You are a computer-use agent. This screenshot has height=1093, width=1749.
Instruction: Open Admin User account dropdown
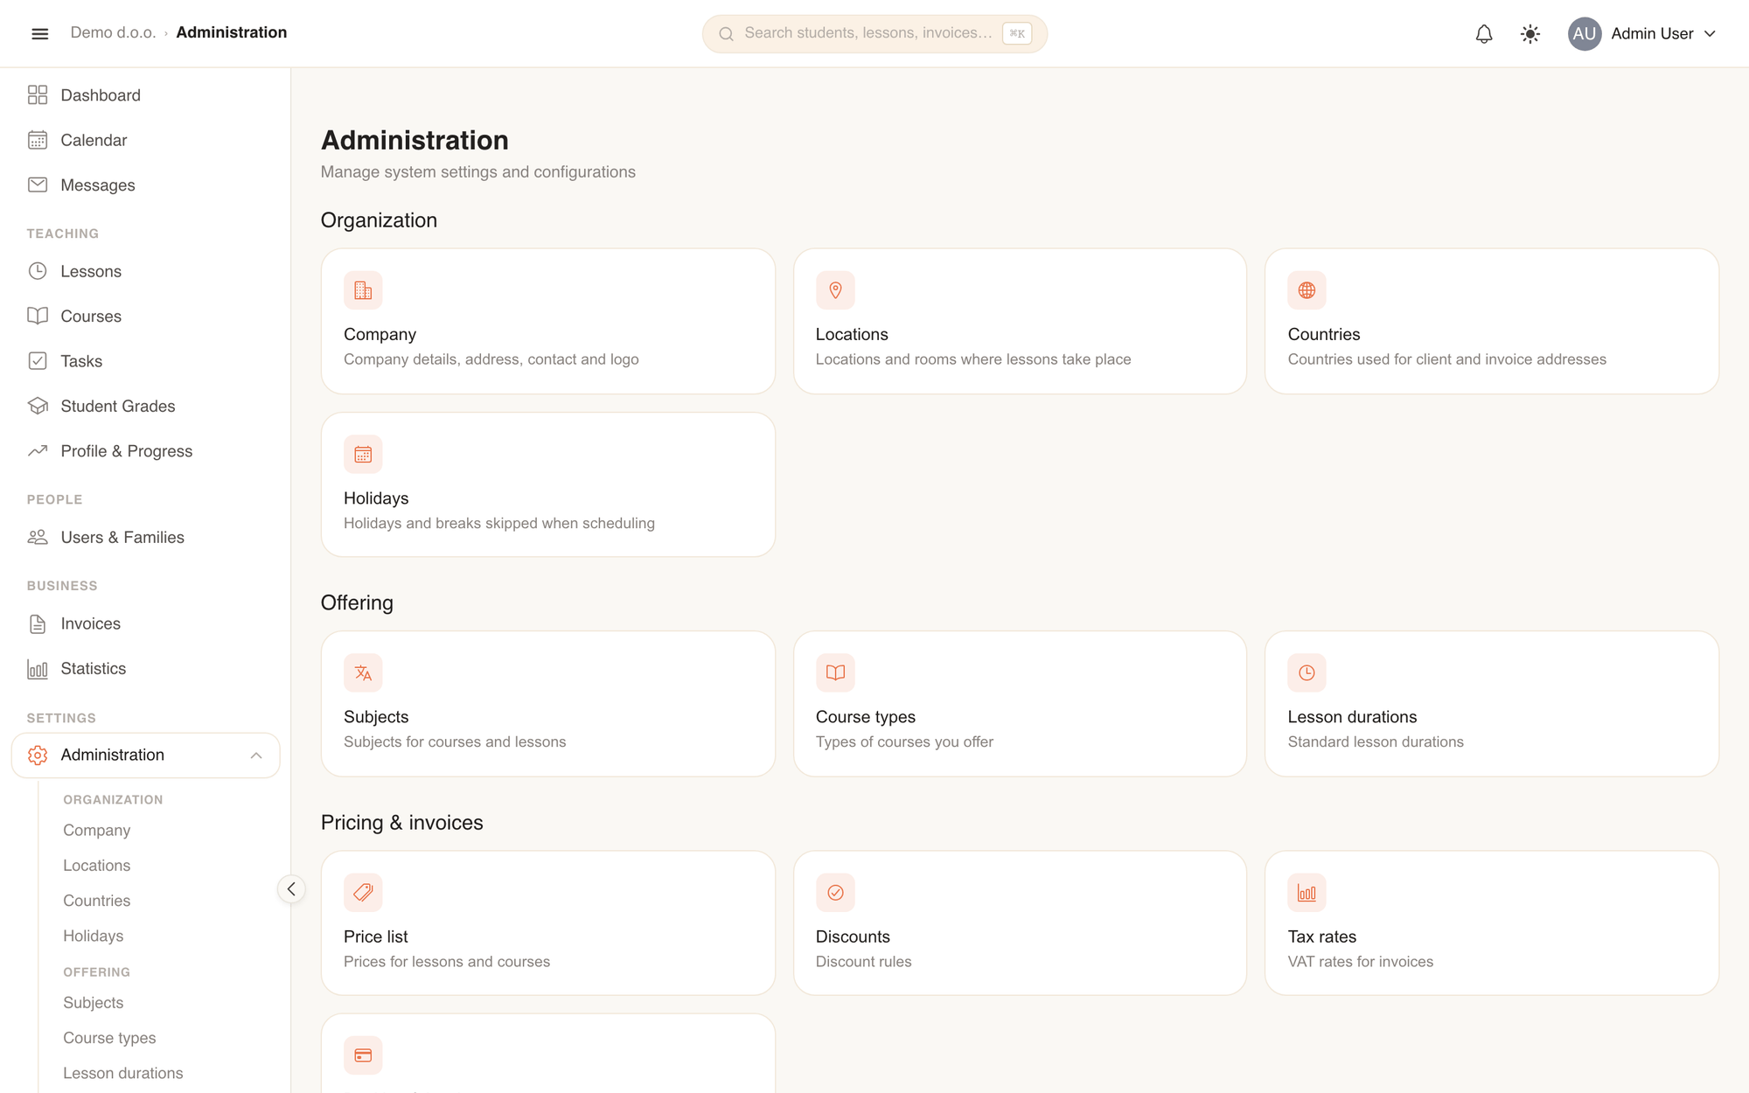pos(1643,34)
